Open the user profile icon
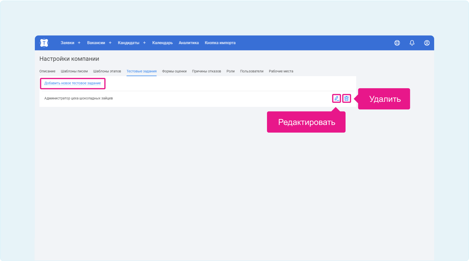 tap(427, 43)
